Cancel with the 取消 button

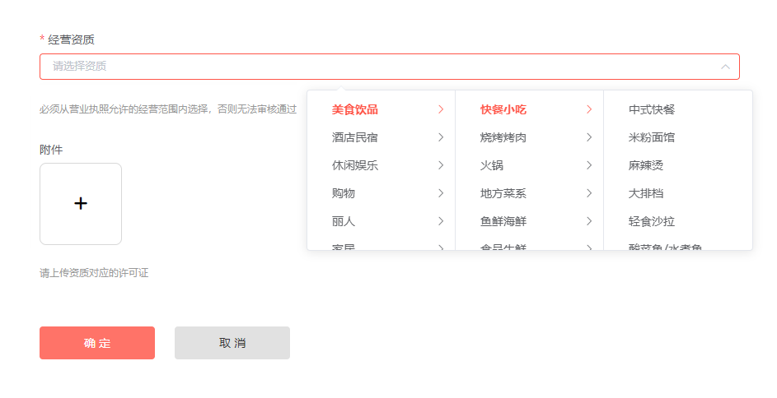[x=232, y=343]
